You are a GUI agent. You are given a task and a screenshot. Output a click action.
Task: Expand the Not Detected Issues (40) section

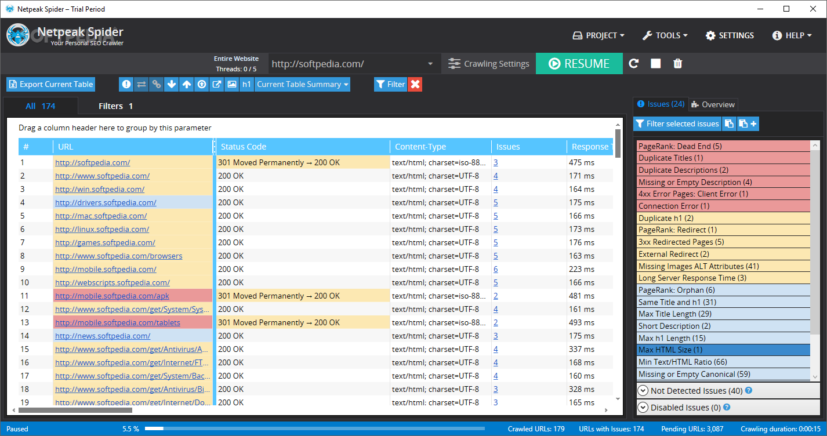(x=728, y=391)
